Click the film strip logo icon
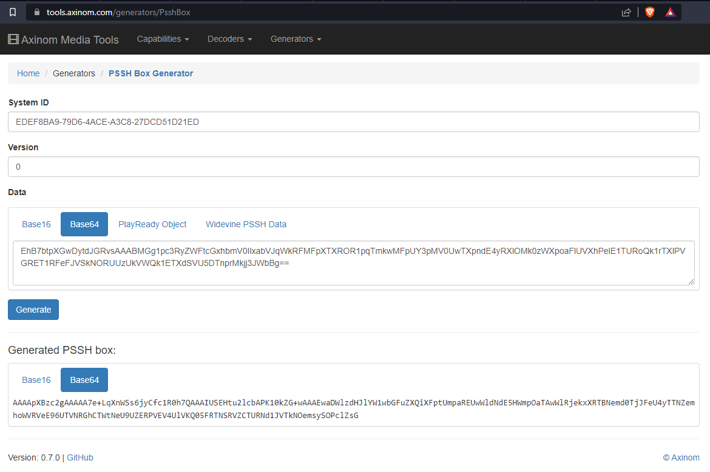 click(13, 39)
